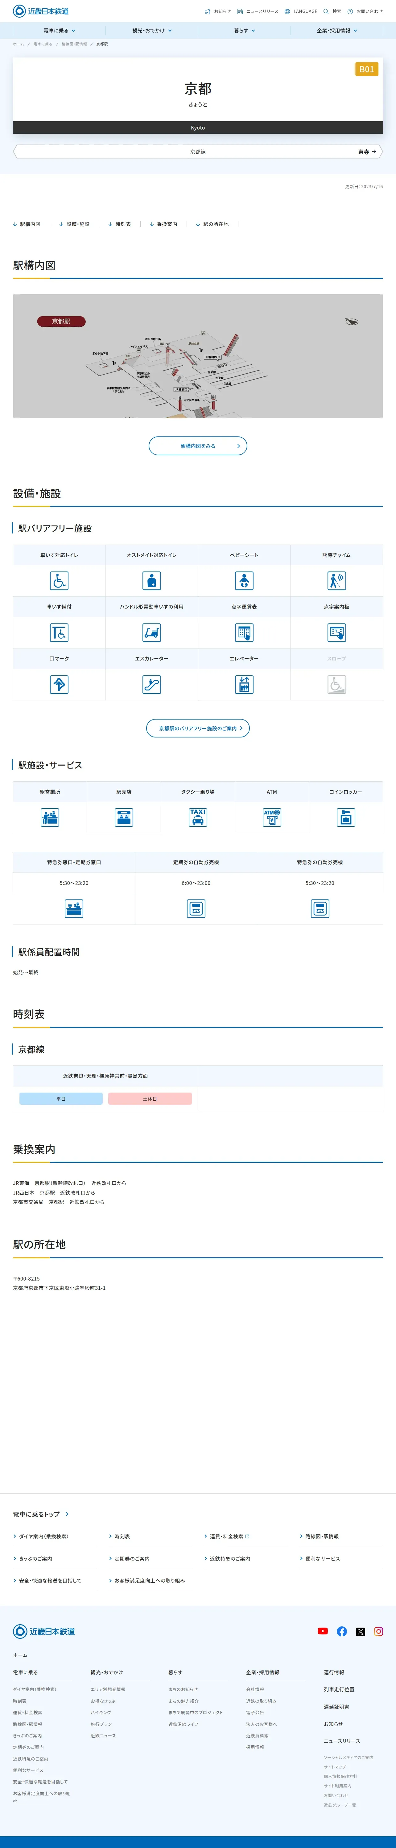Jump to 駅構内図 section anchor
The image size is (396, 1848).
pos(27,224)
